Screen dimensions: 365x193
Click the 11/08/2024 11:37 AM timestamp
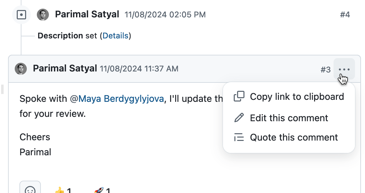click(139, 69)
